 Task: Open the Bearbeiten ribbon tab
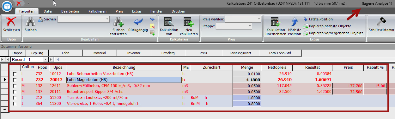point(70,11)
